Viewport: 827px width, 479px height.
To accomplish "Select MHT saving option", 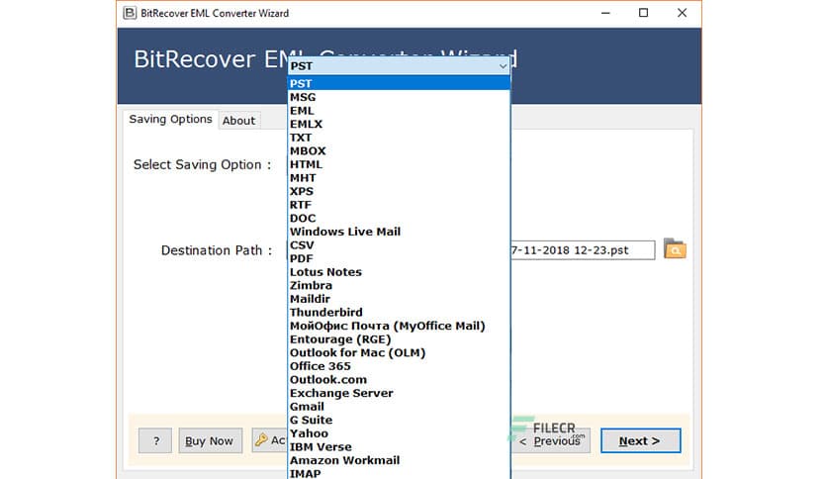I will coord(400,178).
